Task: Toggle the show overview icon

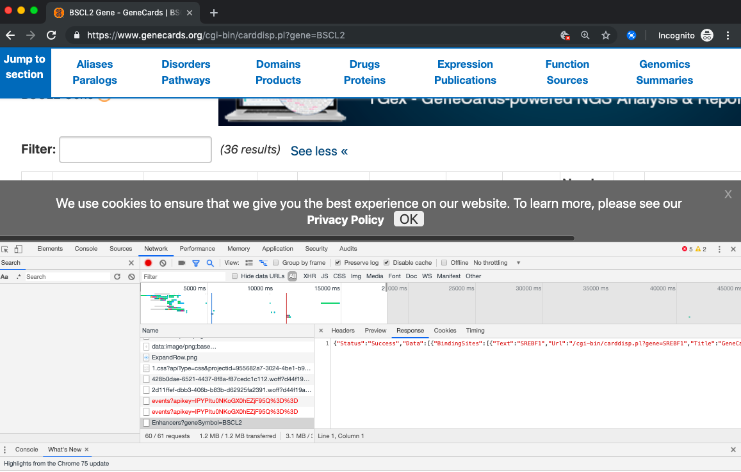Action: pyautogui.click(x=263, y=263)
